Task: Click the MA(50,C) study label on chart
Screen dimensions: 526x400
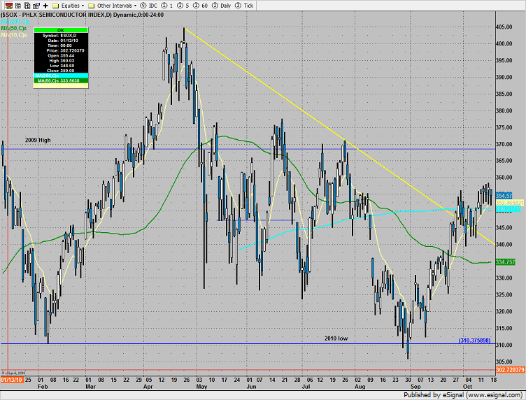Action: 14,28
